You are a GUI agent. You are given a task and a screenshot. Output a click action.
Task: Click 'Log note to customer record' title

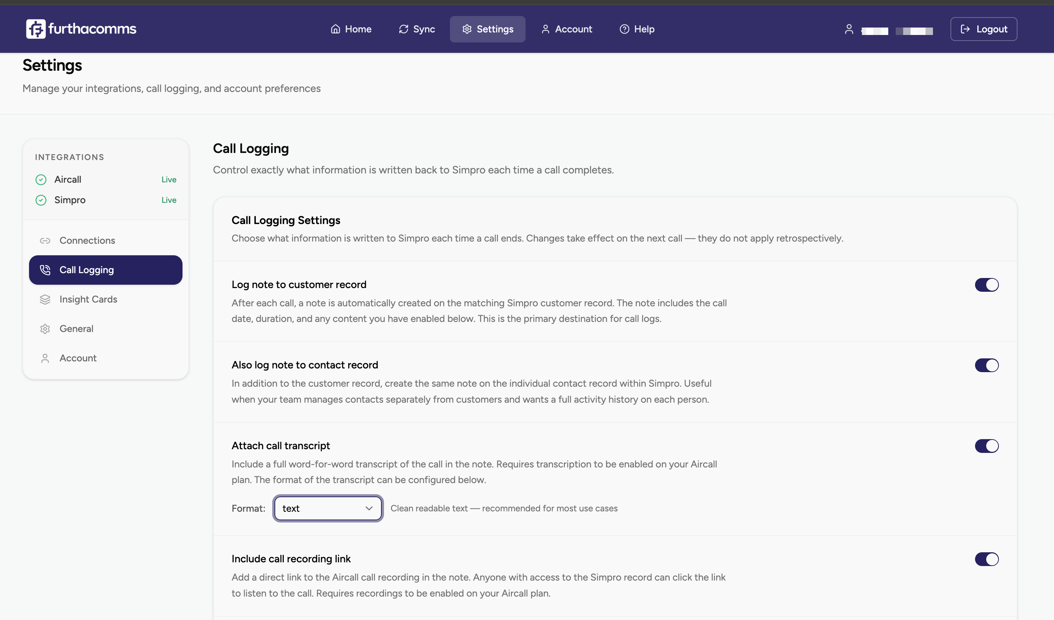[x=299, y=285]
